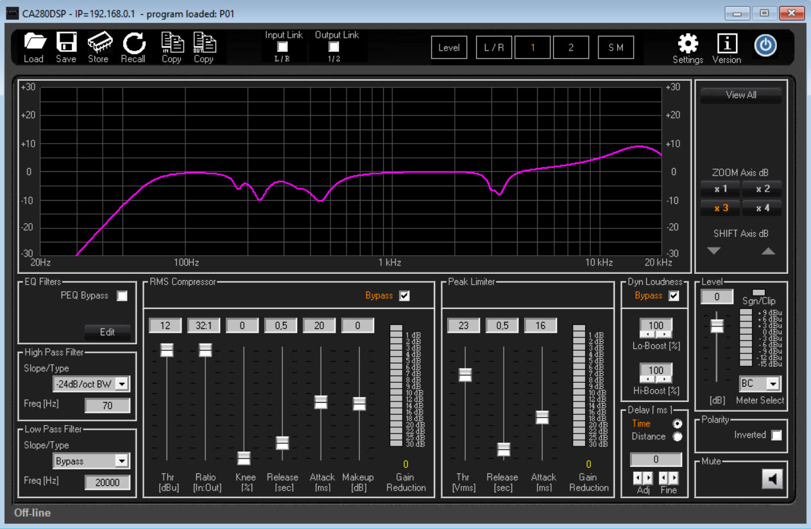Image resolution: width=811 pixels, height=529 pixels.
Task: Select the Distance delay radio button
Action: (x=677, y=437)
